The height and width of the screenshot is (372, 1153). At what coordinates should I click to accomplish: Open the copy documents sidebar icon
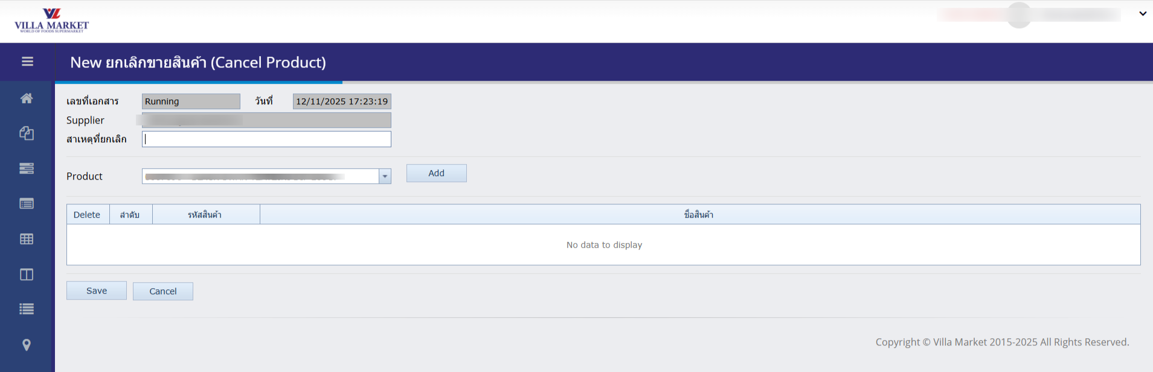[x=27, y=133]
